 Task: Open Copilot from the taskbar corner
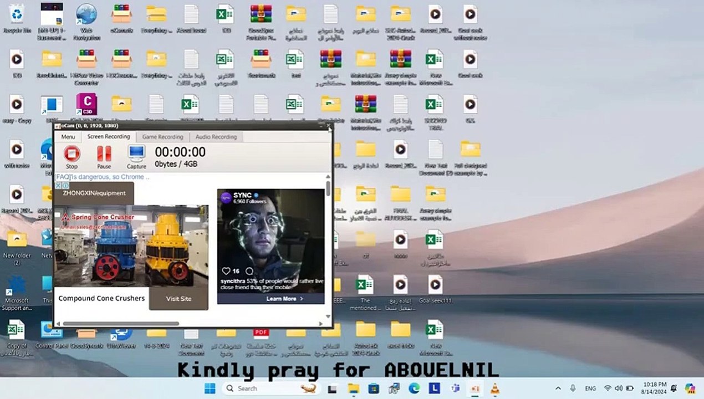pos(690,388)
